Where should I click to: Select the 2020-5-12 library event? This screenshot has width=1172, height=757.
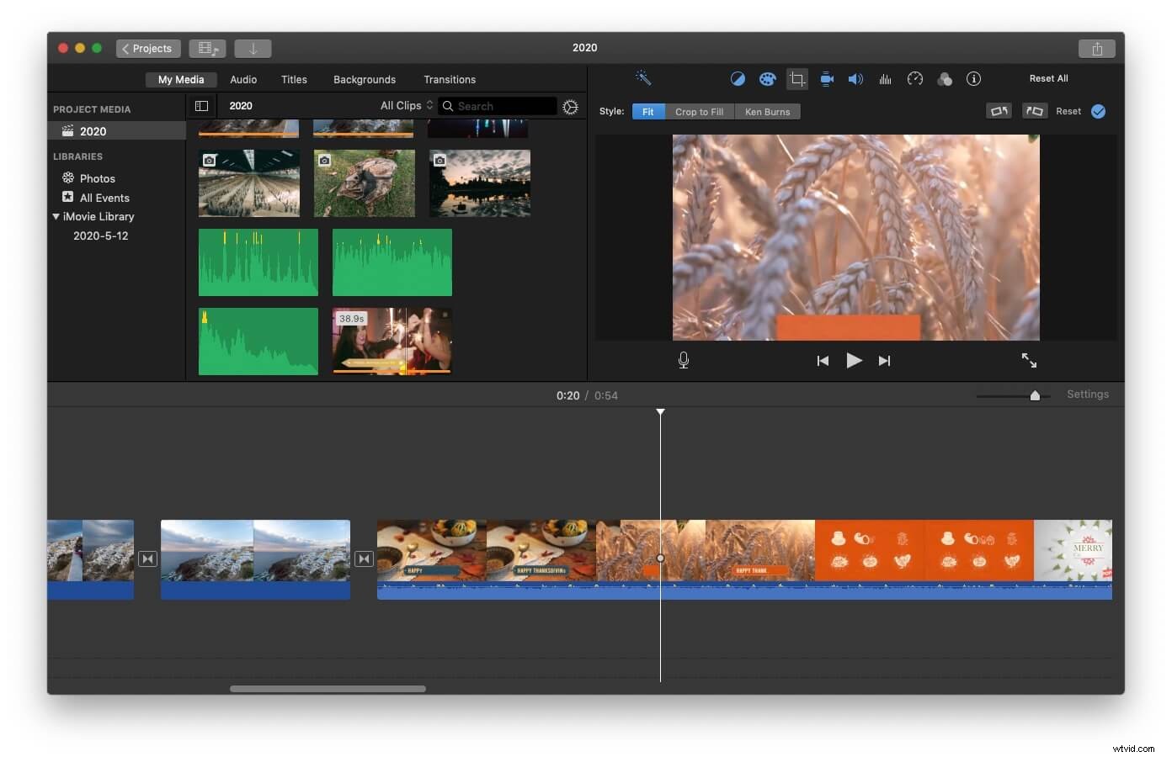pos(99,236)
